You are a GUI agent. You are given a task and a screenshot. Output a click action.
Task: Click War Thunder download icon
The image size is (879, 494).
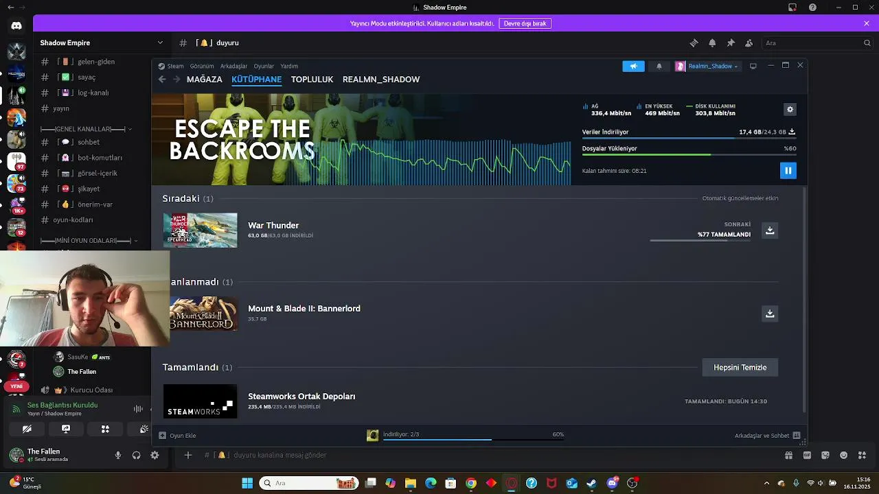(770, 231)
